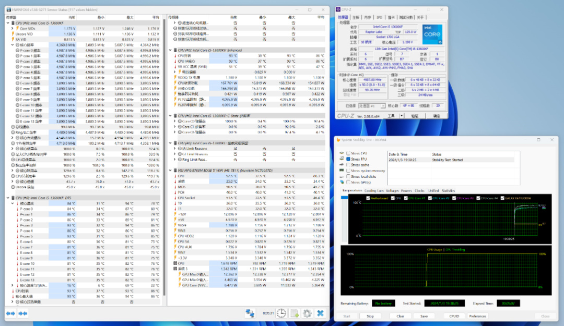Click the Preferences button in AIDA64

[477, 316]
